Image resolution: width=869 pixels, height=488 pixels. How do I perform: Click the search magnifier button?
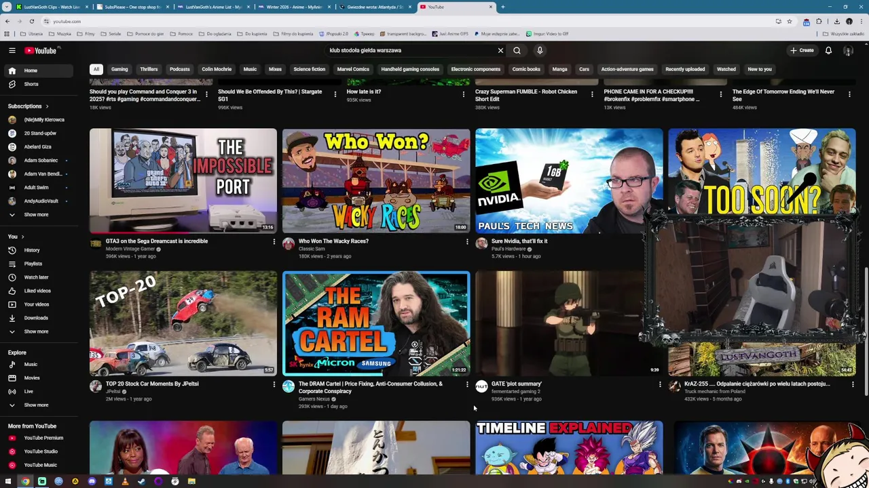[517, 50]
